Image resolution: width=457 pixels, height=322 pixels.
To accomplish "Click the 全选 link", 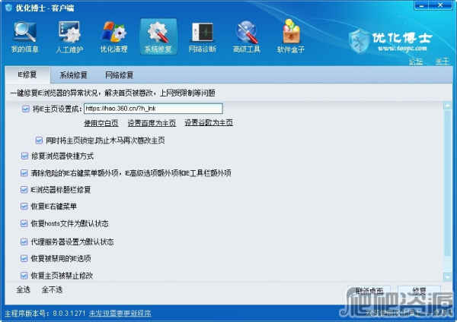I will (x=24, y=289).
